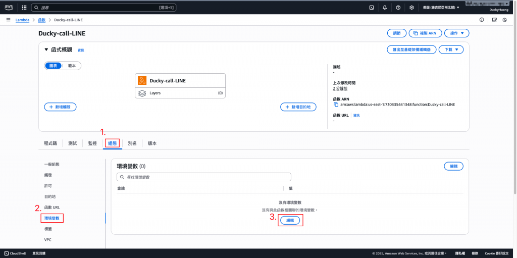
Task: Select 許可 in the side menu
Action: tap(48, 186)
